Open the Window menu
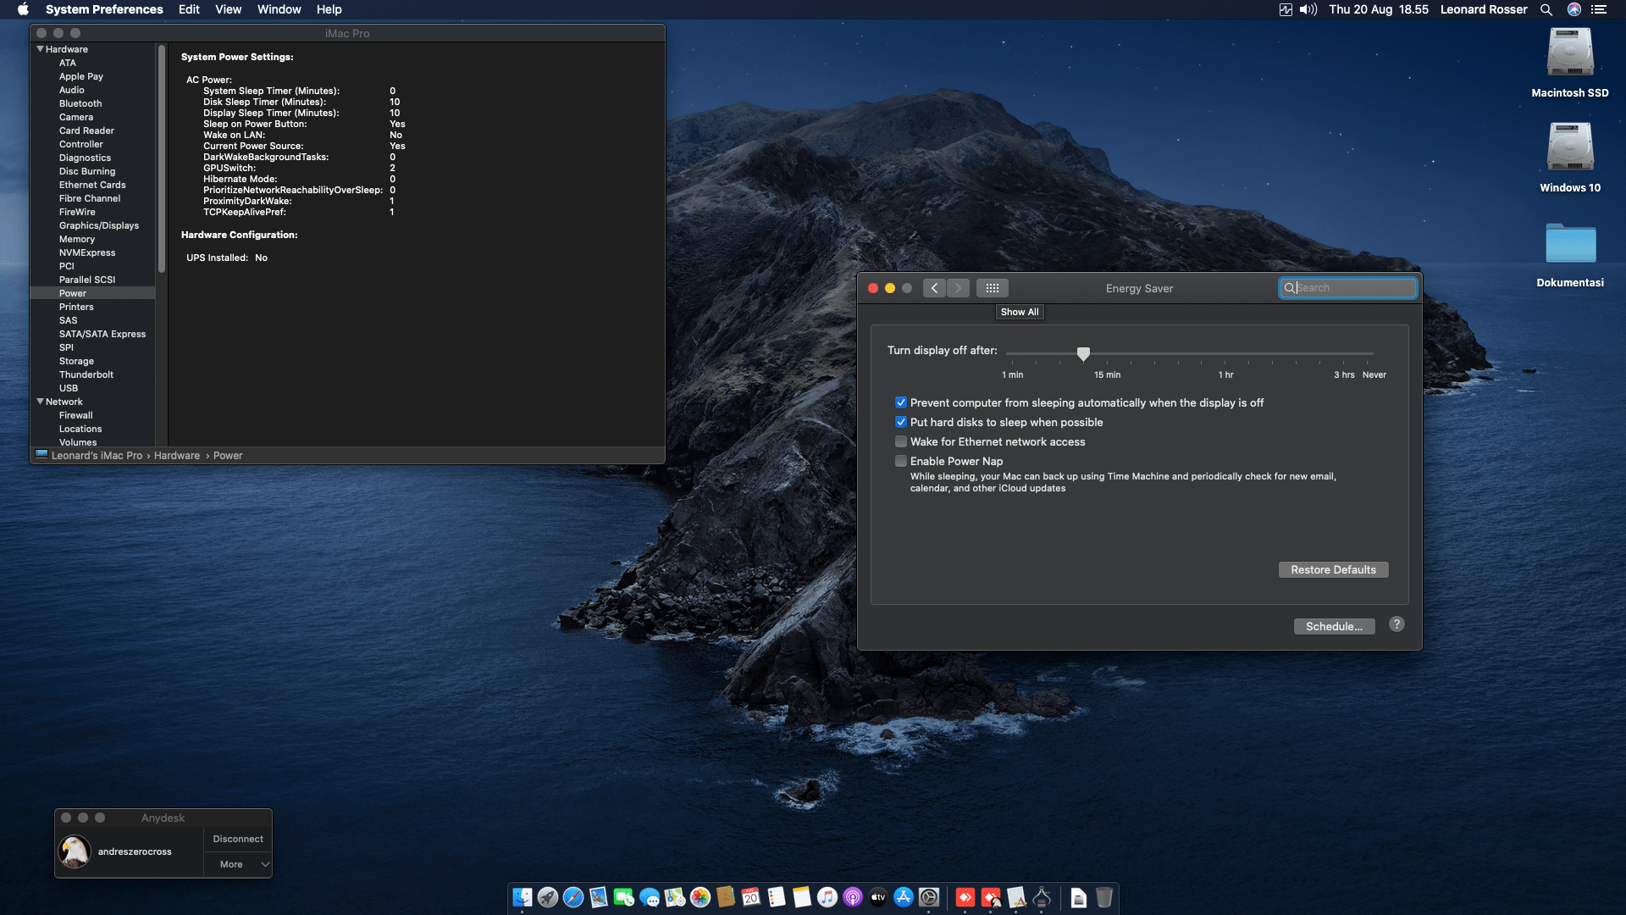 [x=279, y=9]
